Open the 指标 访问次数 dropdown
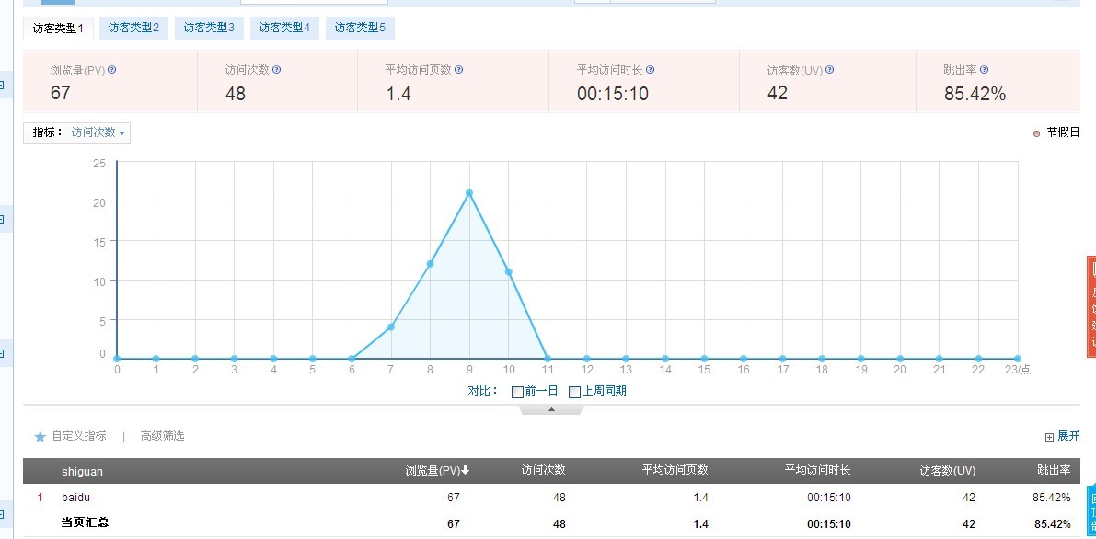Viewport: 1096px width, 539px height. click(98, 132)
